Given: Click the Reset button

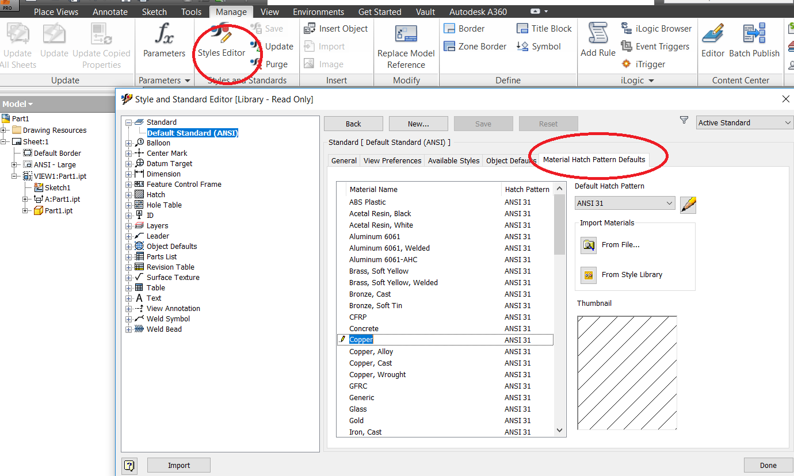Looking at the screenshot, I should [548, 124].
